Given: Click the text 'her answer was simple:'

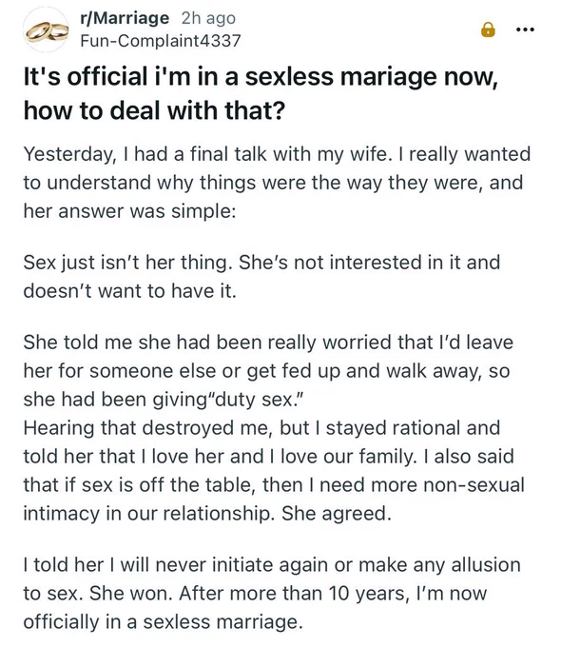Looking at the screenshot, I should 129,211.
